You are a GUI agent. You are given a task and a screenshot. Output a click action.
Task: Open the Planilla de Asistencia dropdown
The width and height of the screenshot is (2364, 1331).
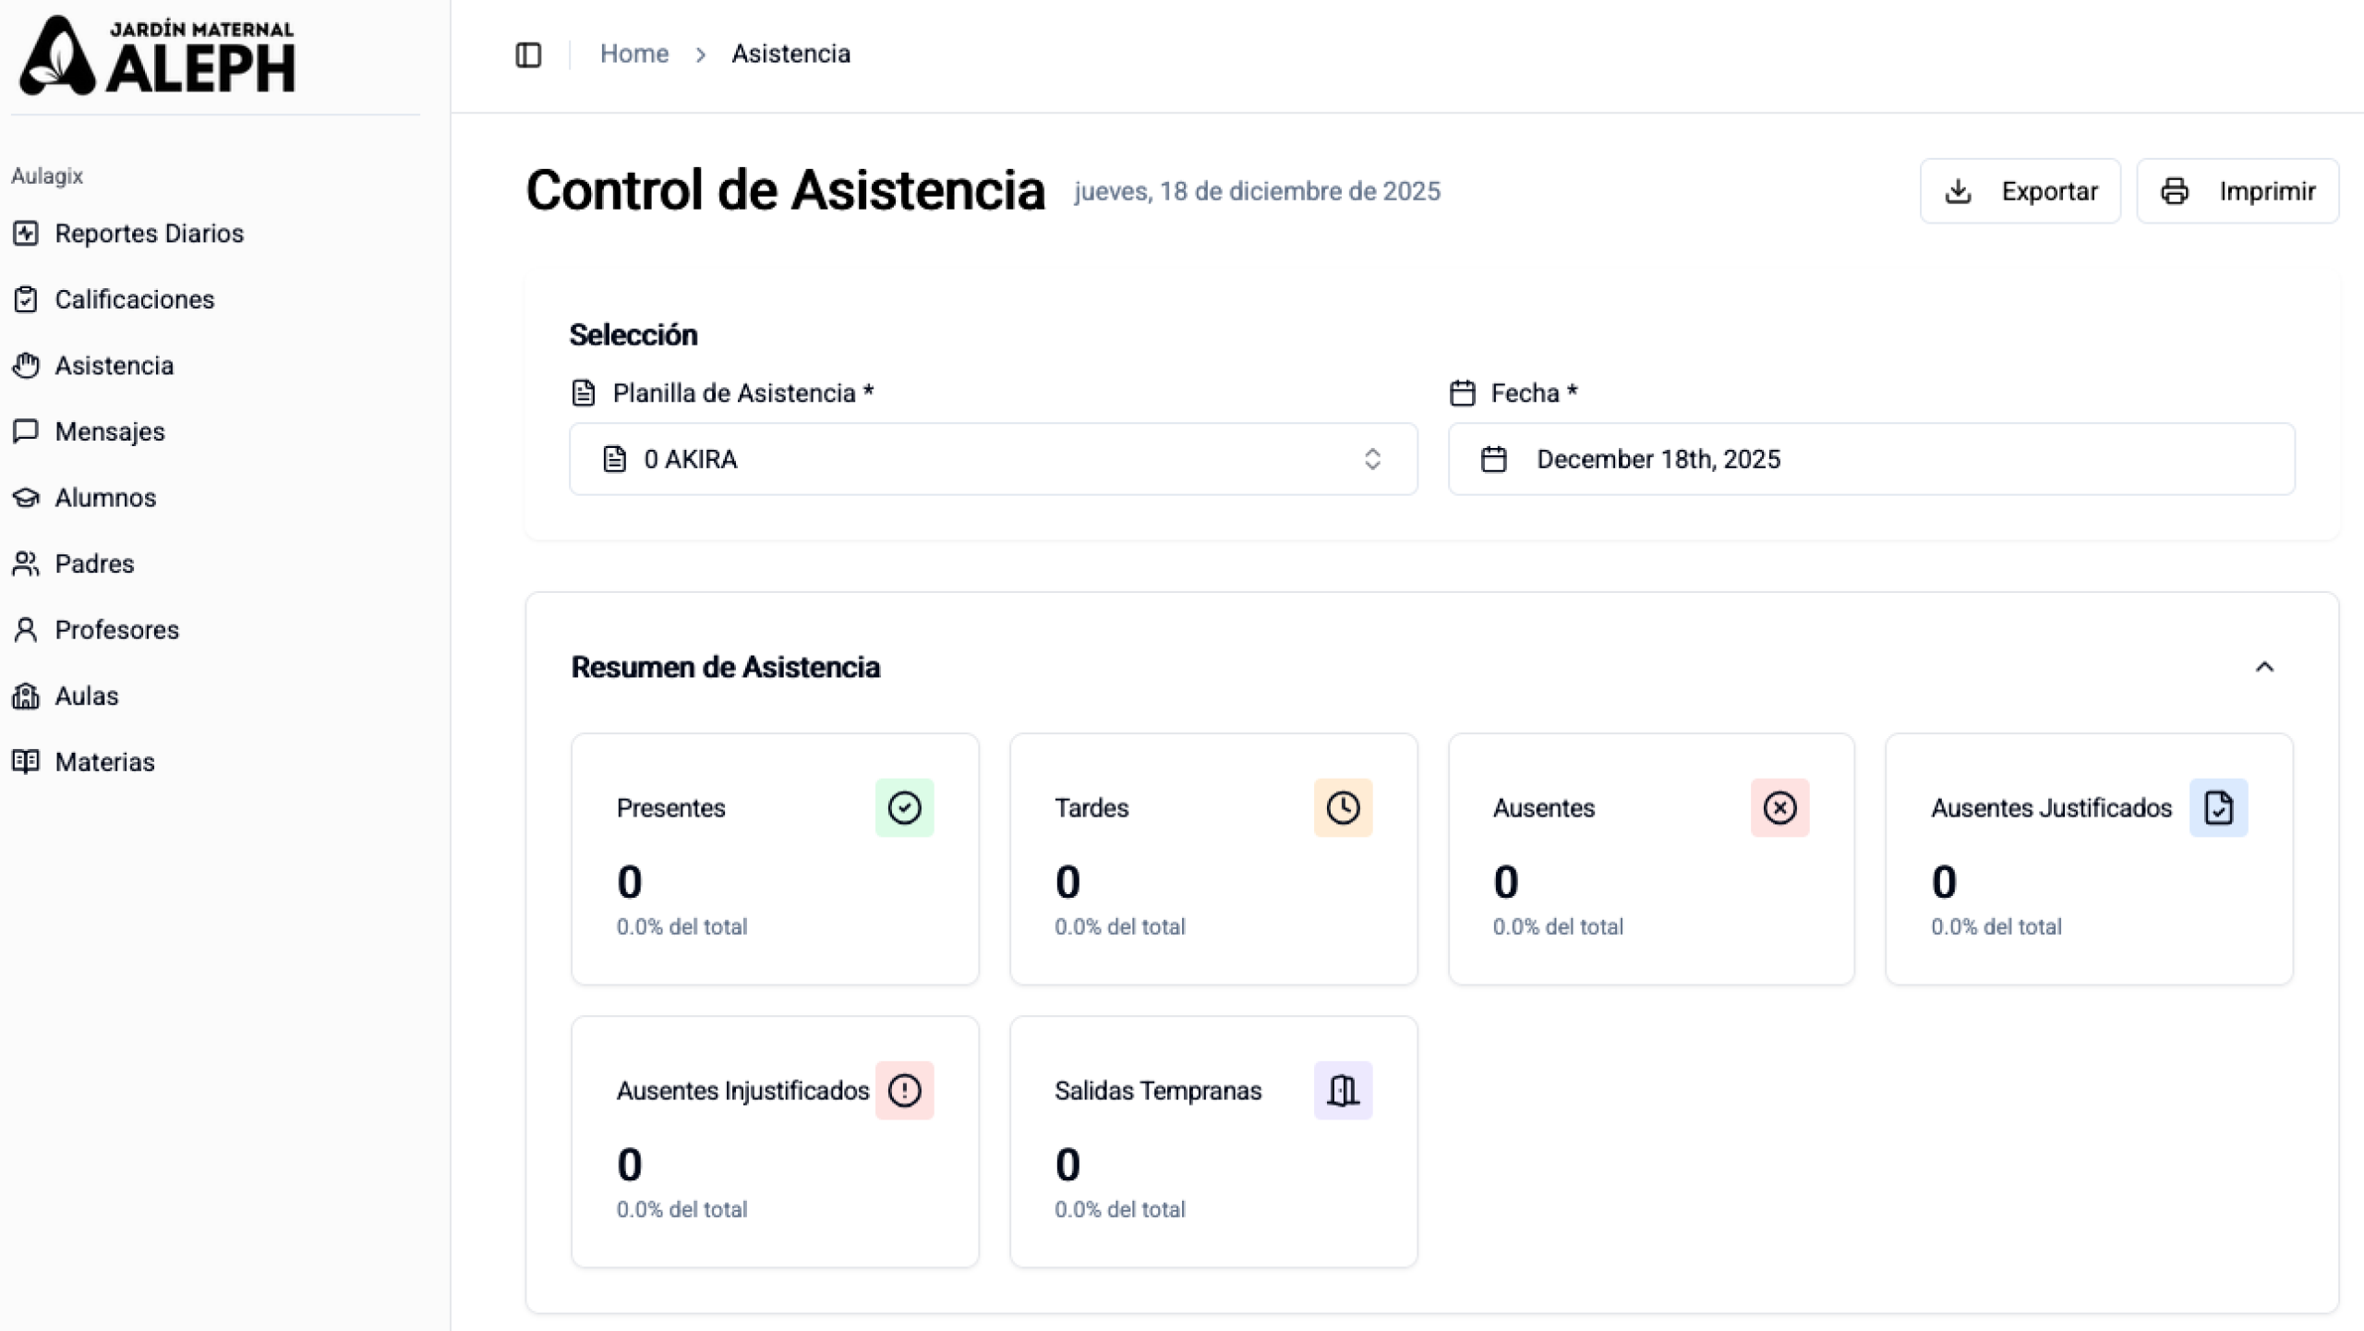tap(993, 459)
